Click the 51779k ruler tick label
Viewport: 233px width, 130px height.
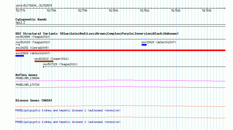(83, 10)
